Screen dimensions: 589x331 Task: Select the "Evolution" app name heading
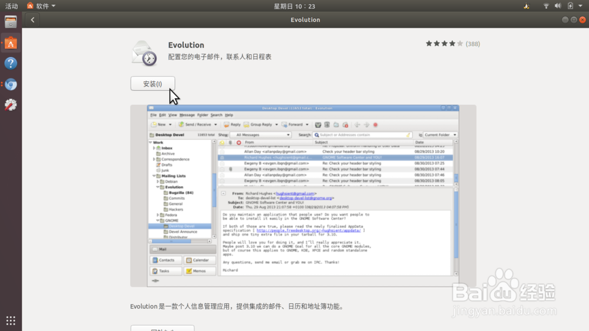pyautogui.click(x=186, y=45)
